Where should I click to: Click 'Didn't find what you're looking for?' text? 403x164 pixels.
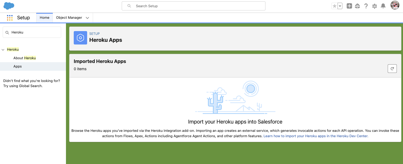[32, 81]
